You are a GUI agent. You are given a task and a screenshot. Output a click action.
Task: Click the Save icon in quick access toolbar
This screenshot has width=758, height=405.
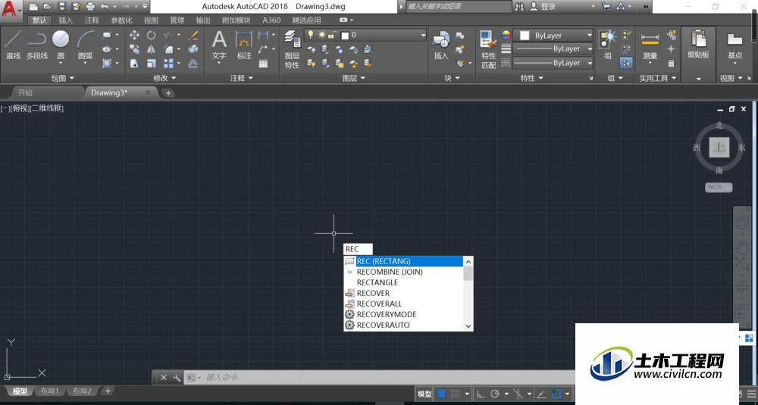click(x=62, y=7)
